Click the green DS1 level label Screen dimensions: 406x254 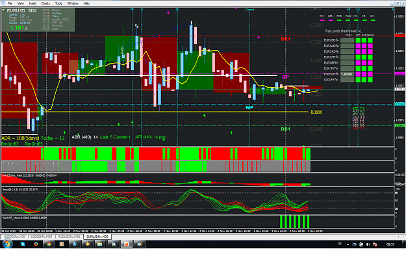tap(286, 129)
